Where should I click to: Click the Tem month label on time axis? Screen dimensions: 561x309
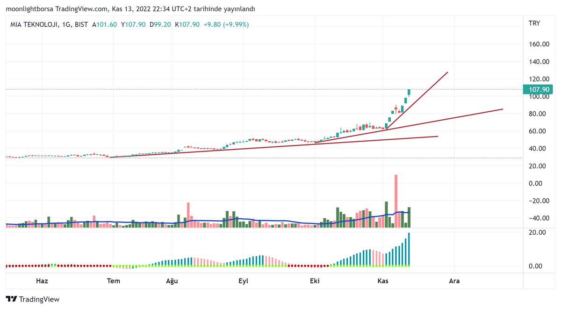(x=114, y=281)
